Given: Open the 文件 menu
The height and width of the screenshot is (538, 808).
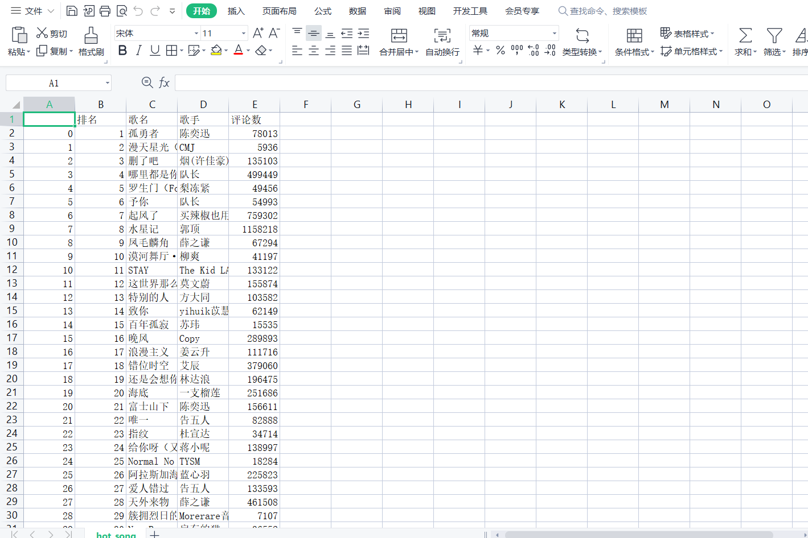Looking at the screenshot, I should [x=32, y=11].
